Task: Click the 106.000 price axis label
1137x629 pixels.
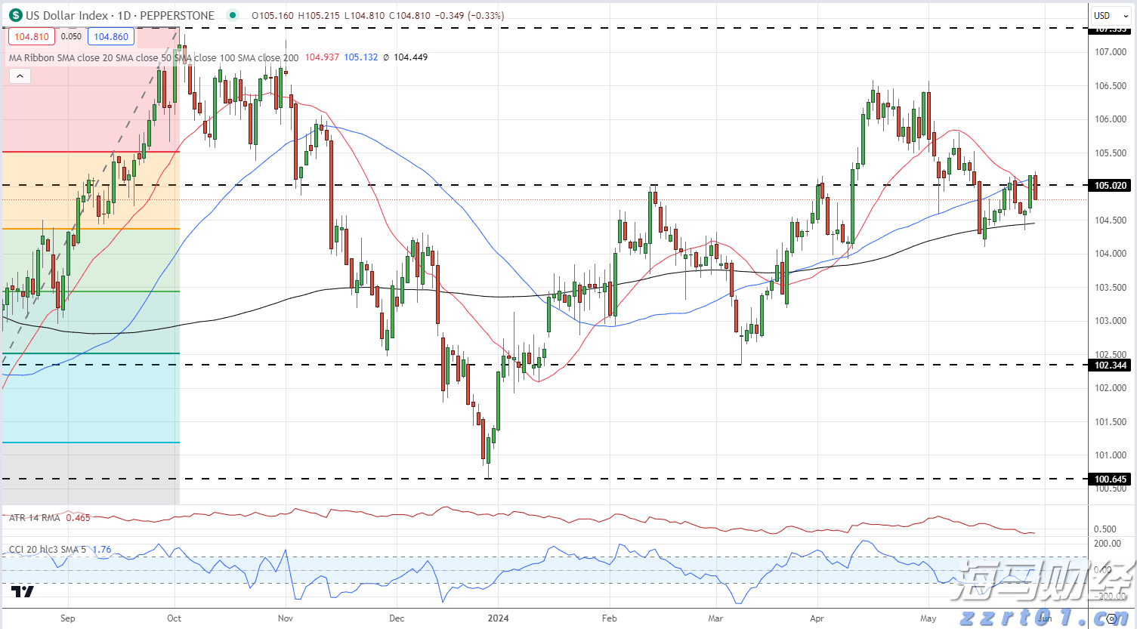Action: pos(1111,119)
